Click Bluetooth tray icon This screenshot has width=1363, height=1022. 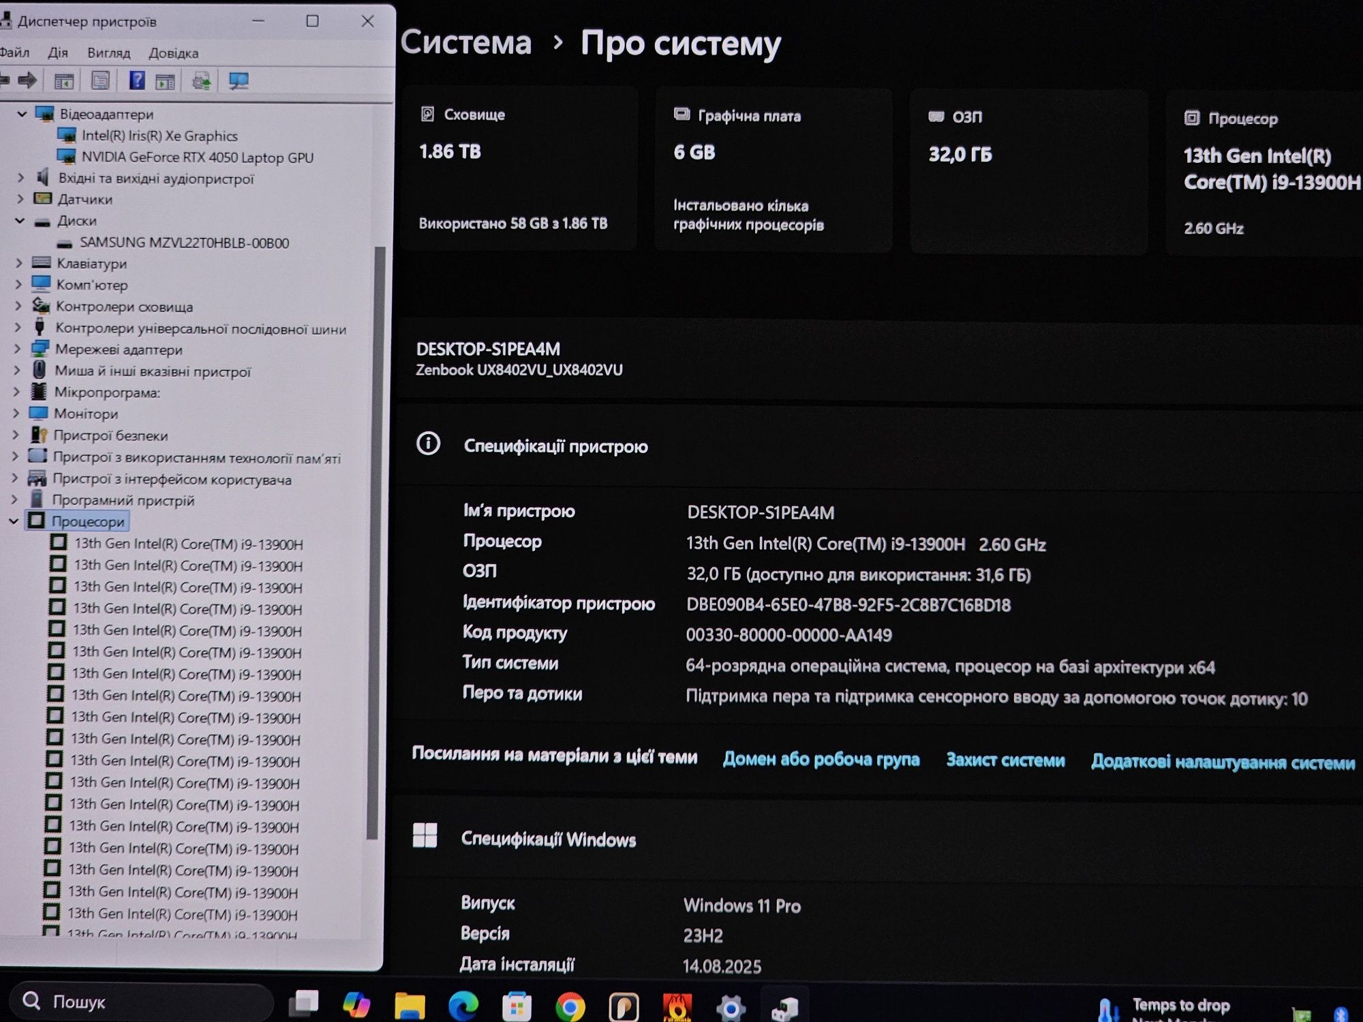pos(1341,1015)
